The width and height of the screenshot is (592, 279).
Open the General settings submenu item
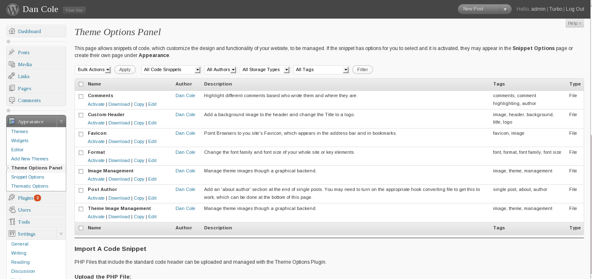pos(20,244)
